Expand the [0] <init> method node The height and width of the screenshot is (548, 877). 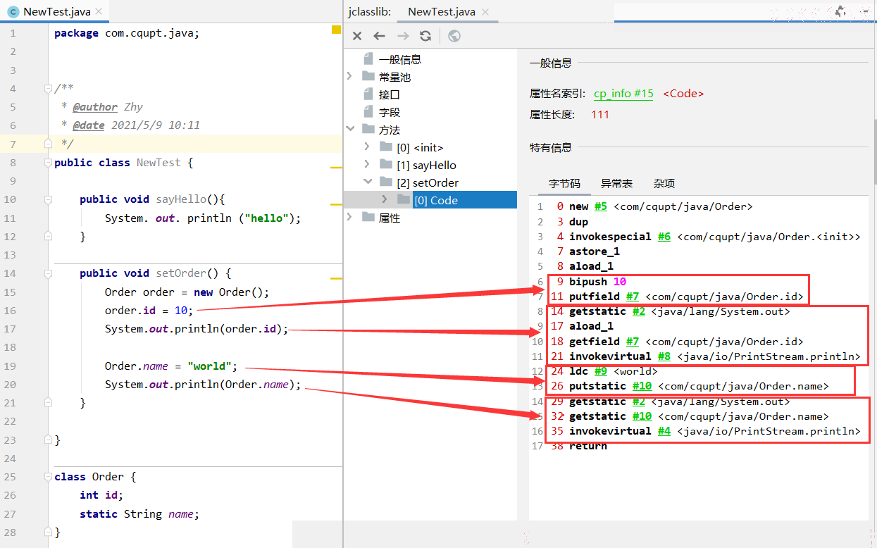click(x=367, y=147)
